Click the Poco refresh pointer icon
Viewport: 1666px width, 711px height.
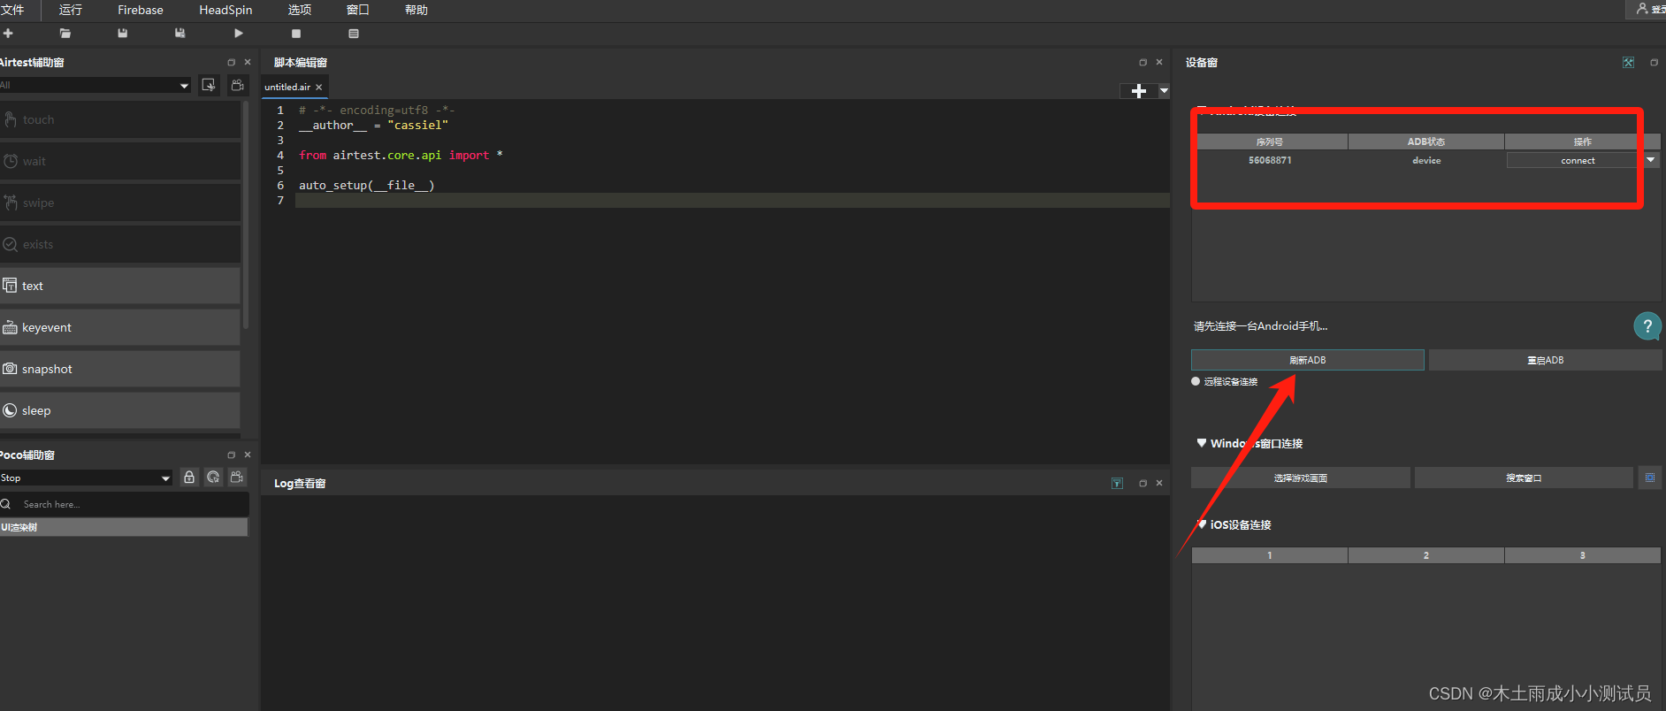coord(213,478)
